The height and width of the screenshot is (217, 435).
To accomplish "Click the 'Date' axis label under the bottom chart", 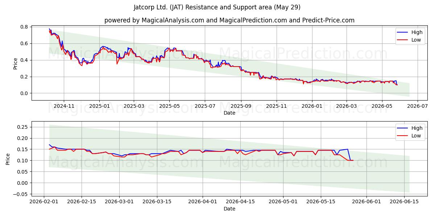I will [229, 209].
